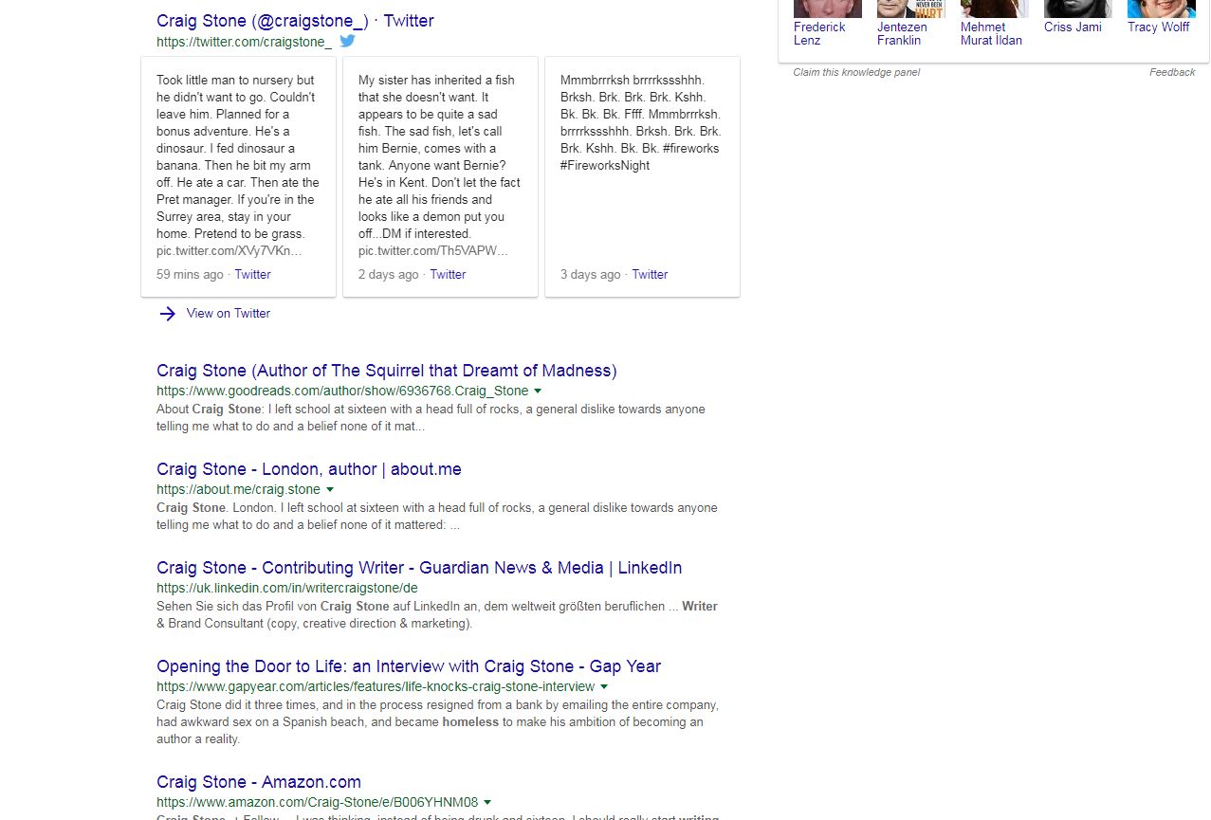Click the about.me/craig.stone URL text
The height and width of the screenshot is (820, 1211).
238,489
